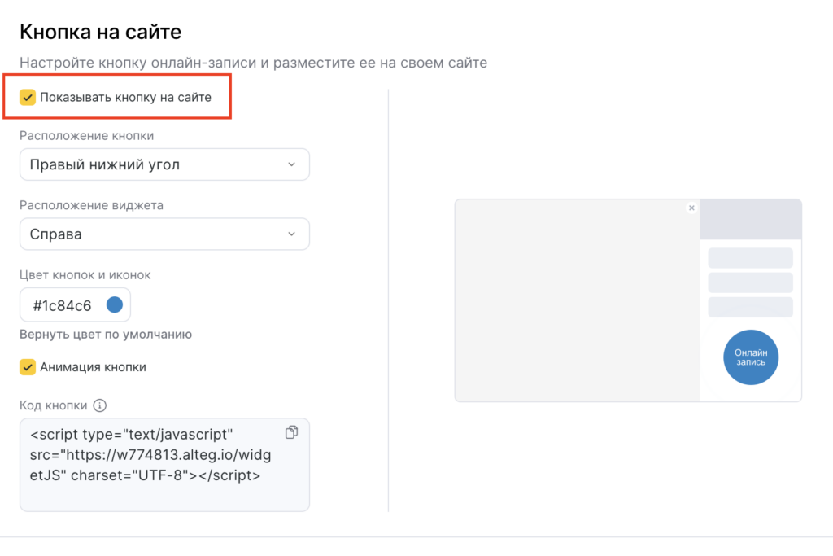833x556 pixels.
Task: Close the widget preview with the x icon
Action: pyautogui.click(x=691, y=208)
